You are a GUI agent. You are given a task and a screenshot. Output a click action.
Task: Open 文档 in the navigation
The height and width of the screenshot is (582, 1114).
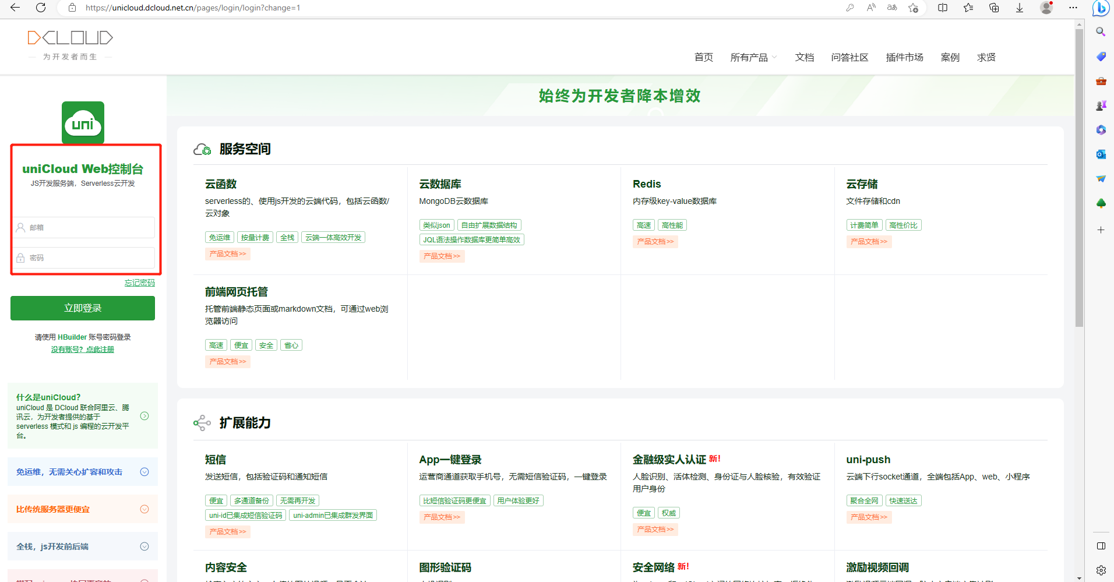click(804, 57)
